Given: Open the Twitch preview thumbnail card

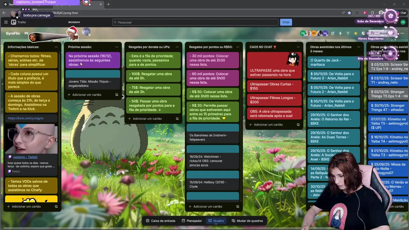Looking at the screenshot, I should (x=31, y=139).
